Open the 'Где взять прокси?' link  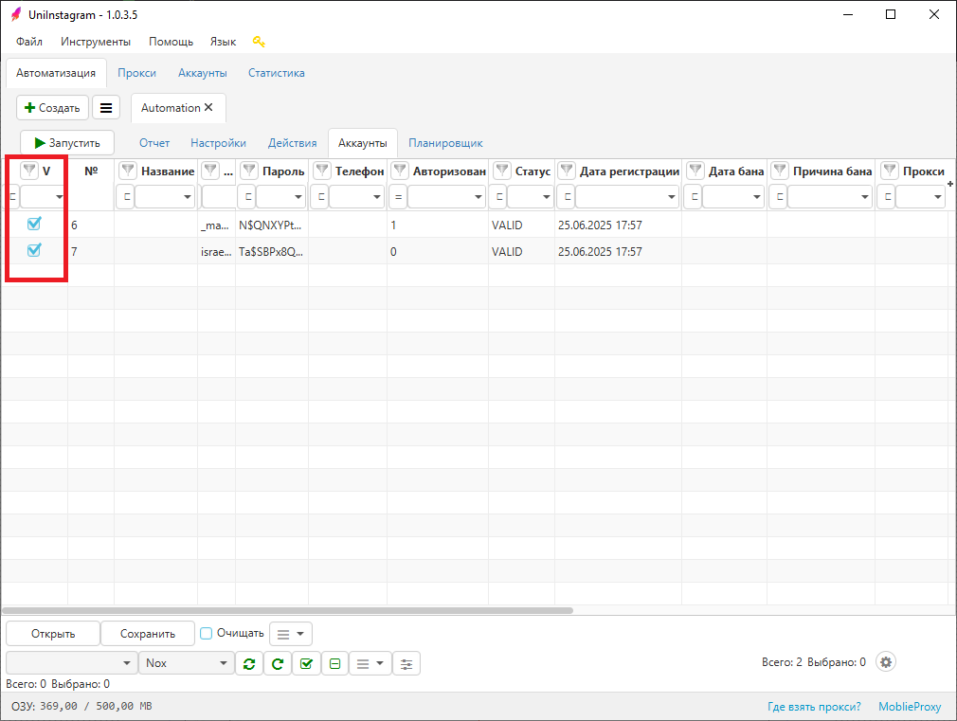point(814,707)
